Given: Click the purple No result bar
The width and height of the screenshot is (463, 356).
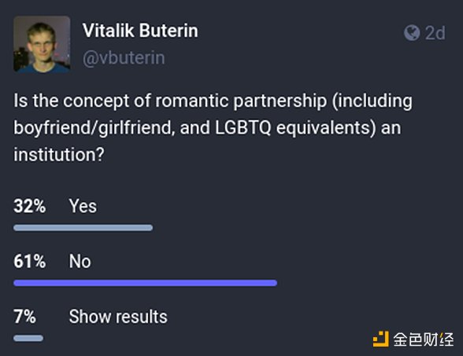Looking at the screenshot, I should click(145, 283).
